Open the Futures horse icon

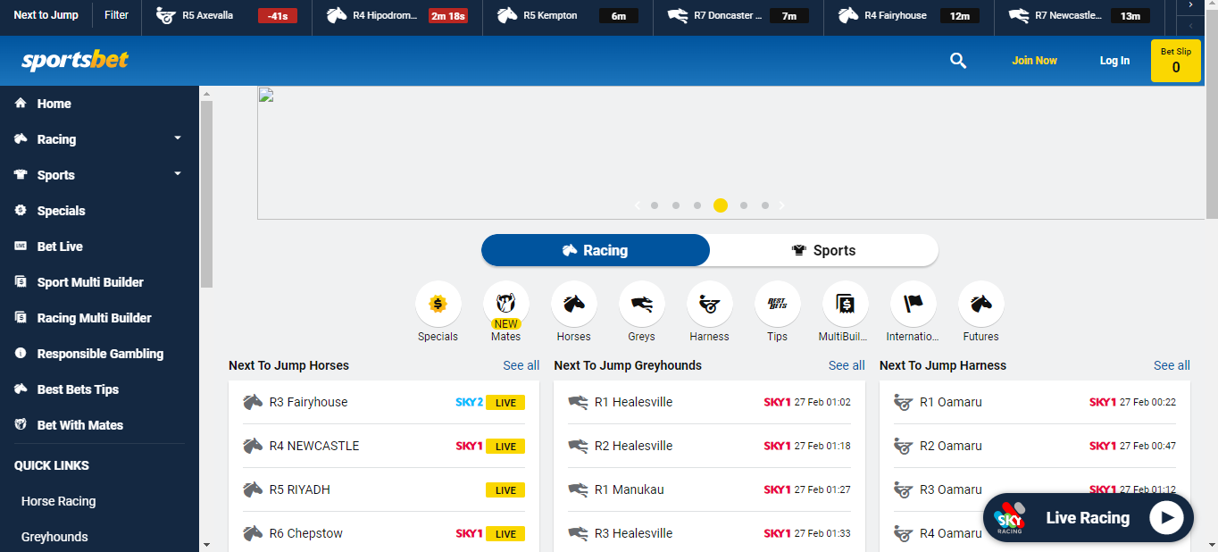pos(980,305)
